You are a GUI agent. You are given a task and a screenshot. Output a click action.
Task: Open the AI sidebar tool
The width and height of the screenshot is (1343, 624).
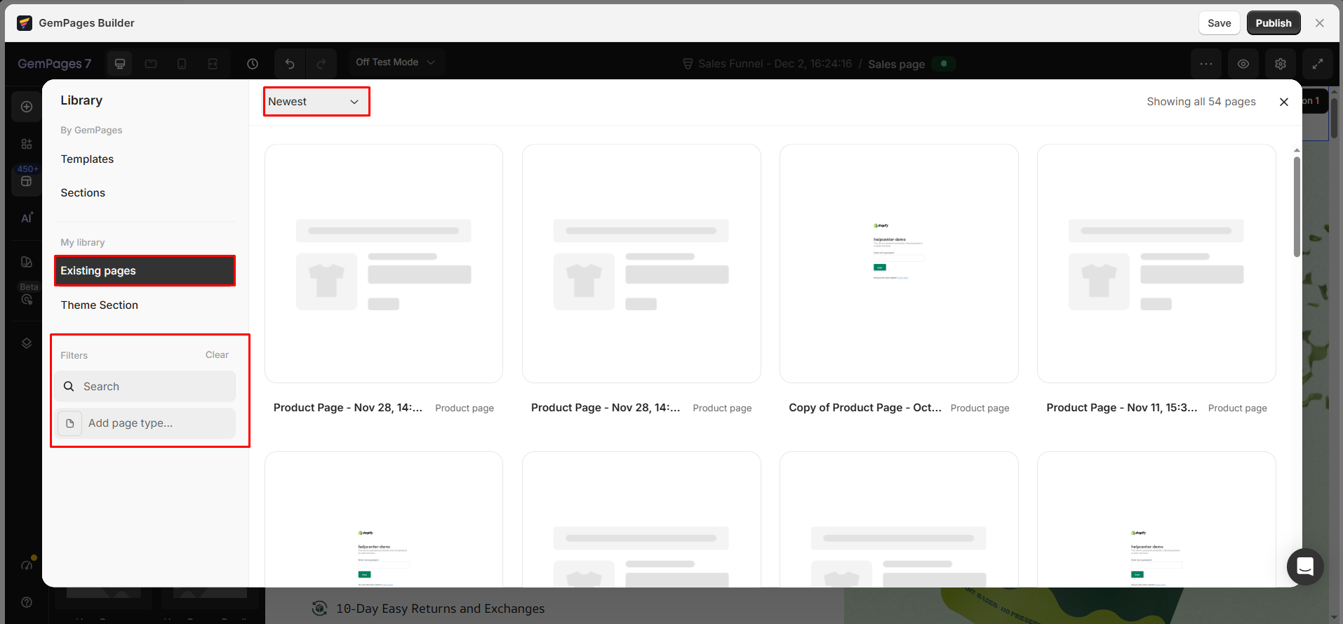point(27,218)
